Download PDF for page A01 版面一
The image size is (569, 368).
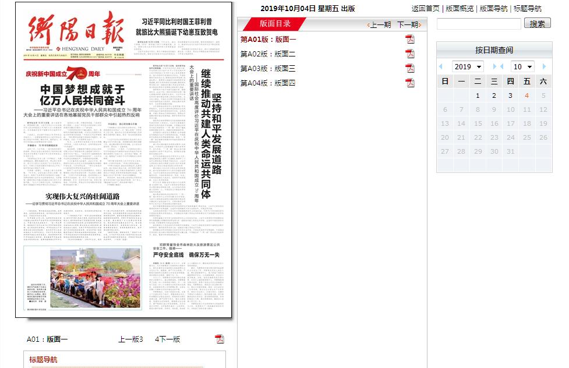click(x=409, y=39)
